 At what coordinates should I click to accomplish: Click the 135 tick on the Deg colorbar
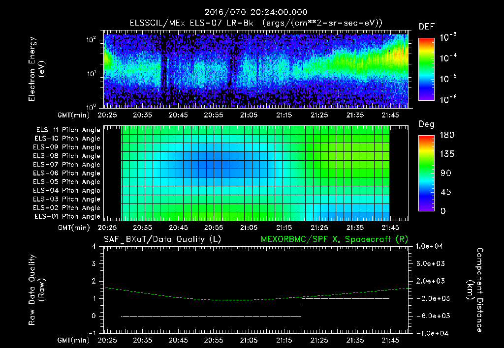(x=447, y=154)
